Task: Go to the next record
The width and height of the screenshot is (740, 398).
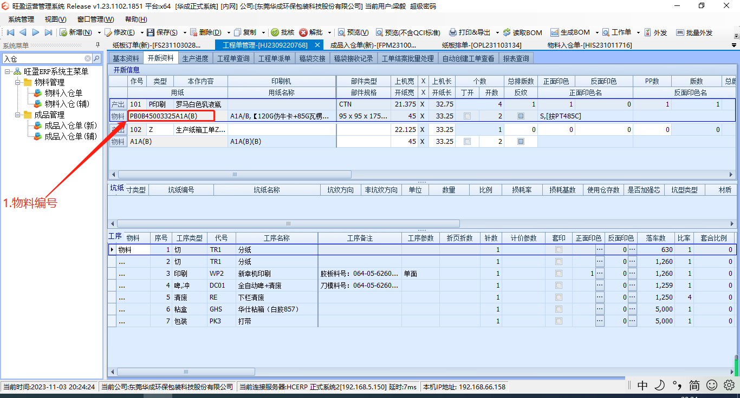Action: (x=36, y=32)
